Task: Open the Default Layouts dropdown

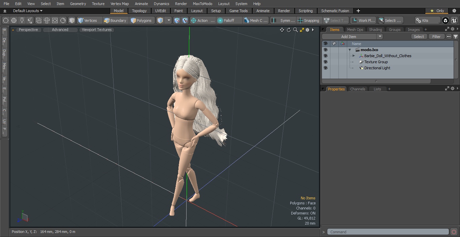Action: point(28,11)
